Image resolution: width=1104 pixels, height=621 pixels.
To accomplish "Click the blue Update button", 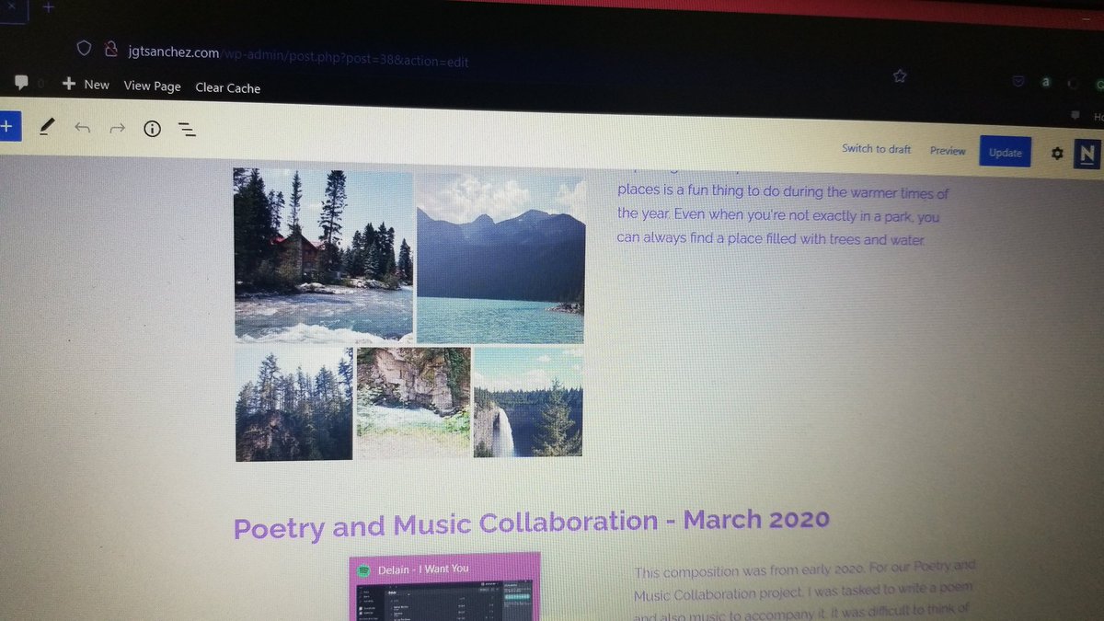I will tap(1005, 152).
